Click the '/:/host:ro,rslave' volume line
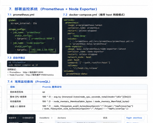 coord(84,68)
